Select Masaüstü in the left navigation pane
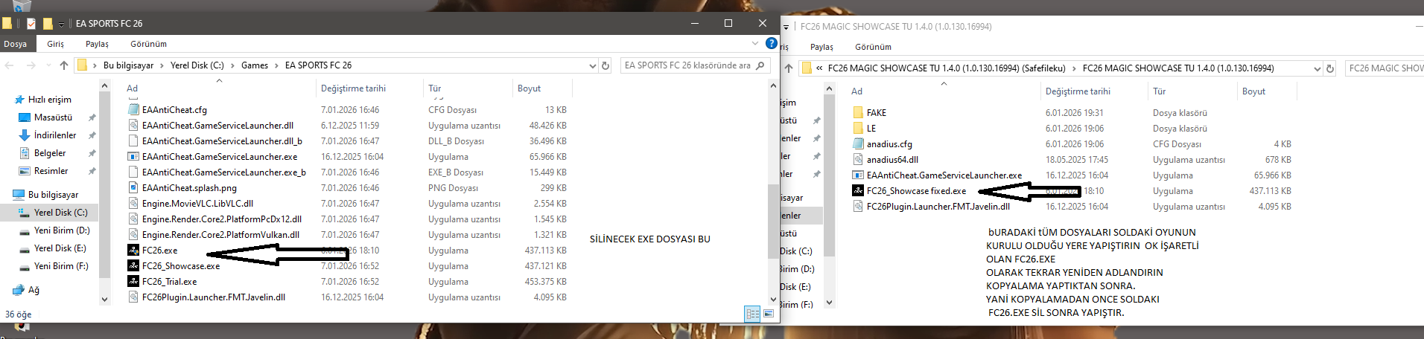Screen dimensions: 1424x339 tap(53, 117)
